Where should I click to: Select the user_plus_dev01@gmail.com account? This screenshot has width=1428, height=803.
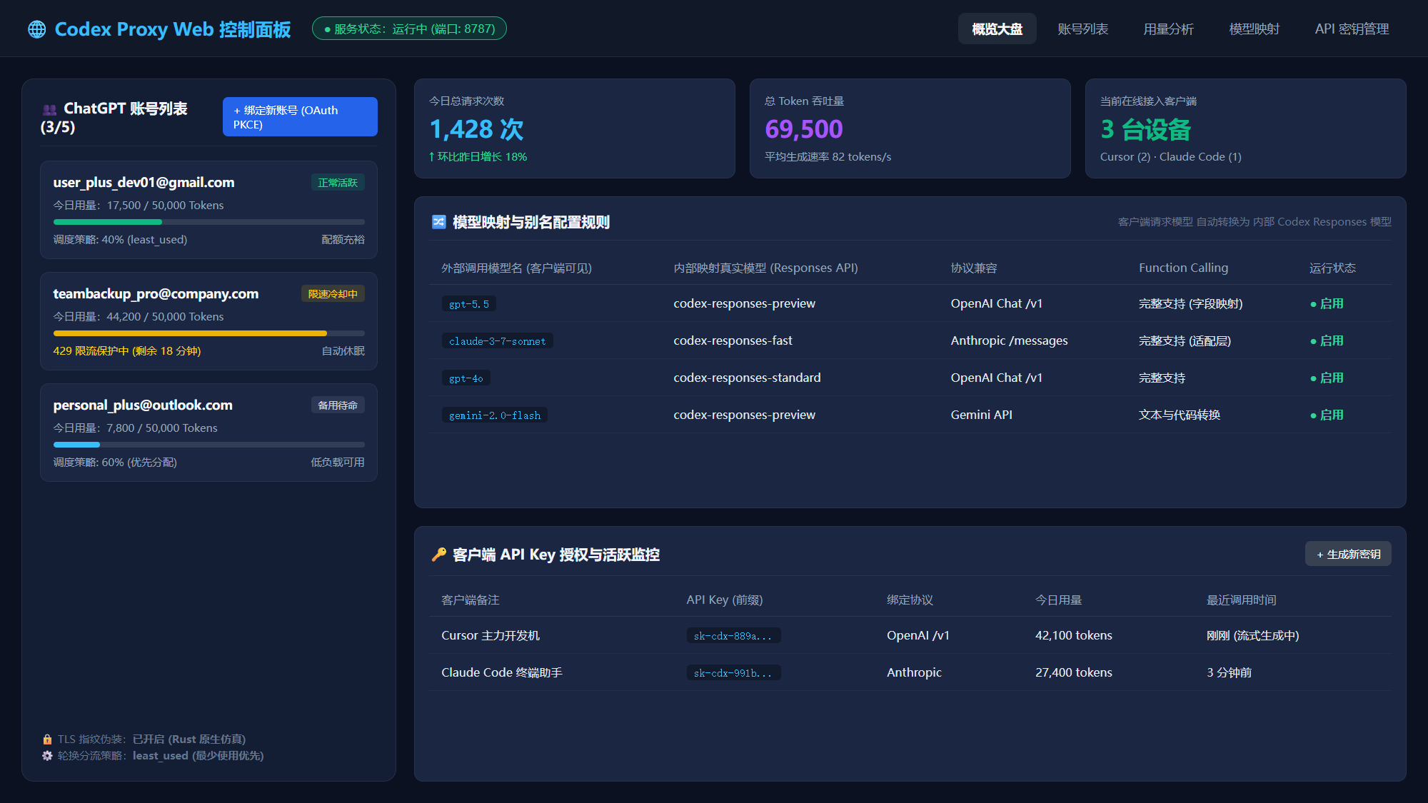[208, 210]
